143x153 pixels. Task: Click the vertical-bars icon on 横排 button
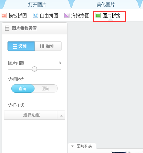(x=42, y=46)
